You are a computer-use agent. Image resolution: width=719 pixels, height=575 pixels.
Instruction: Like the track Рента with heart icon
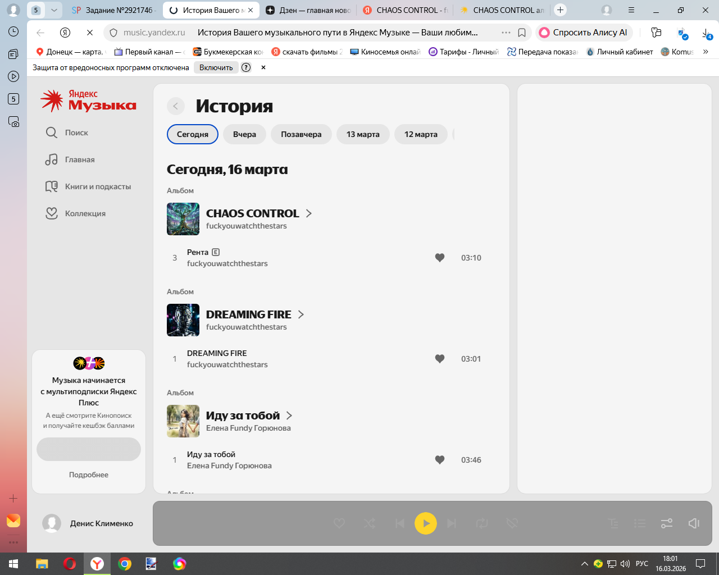[x=440, y=258]
